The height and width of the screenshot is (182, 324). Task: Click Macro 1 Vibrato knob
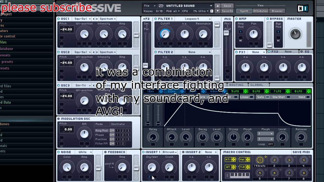(x=260, y=160)
